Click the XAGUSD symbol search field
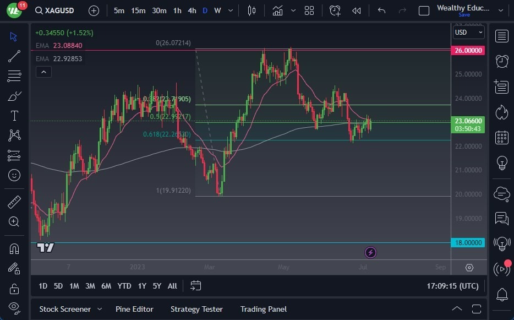 point(54,10)
